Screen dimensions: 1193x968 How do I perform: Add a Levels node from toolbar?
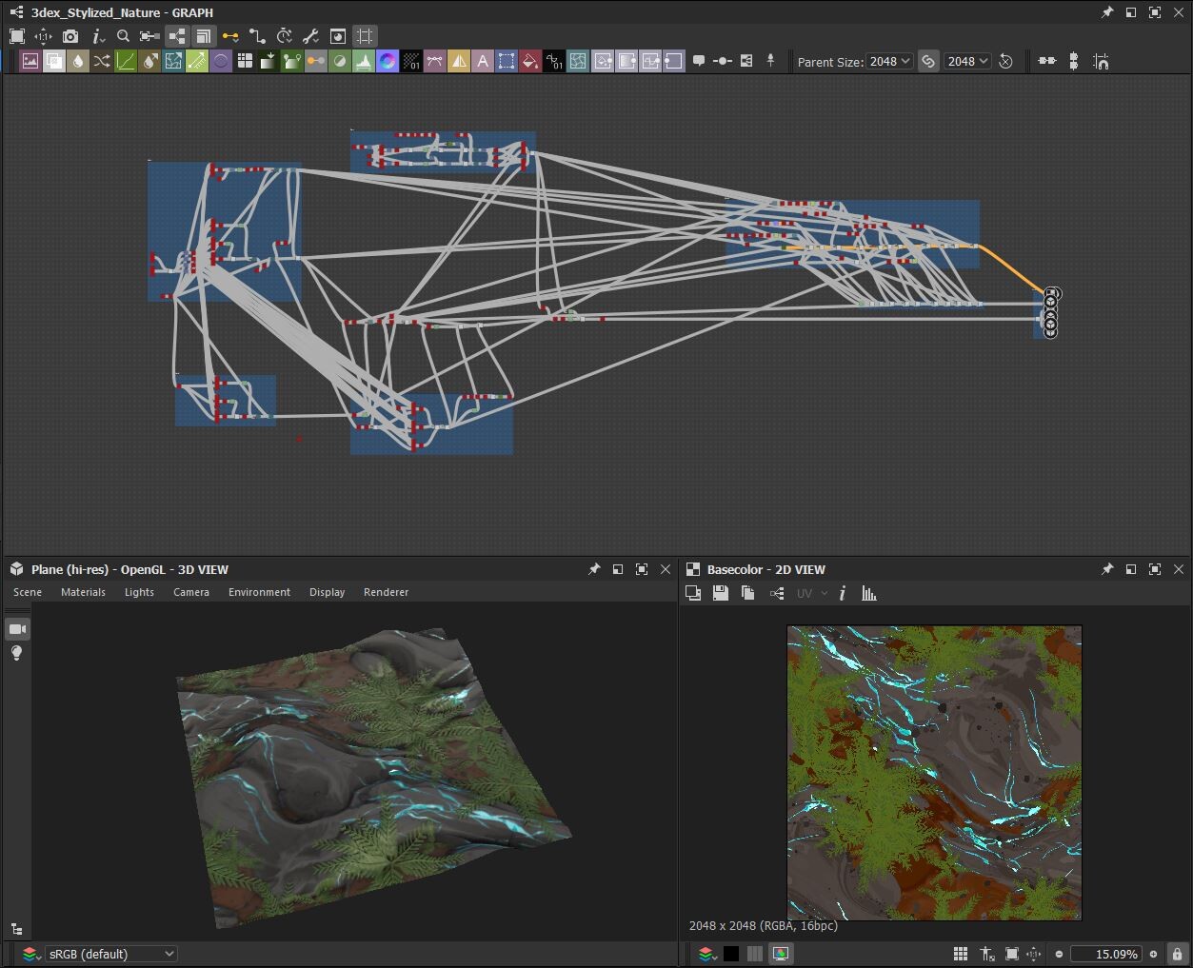364,62
